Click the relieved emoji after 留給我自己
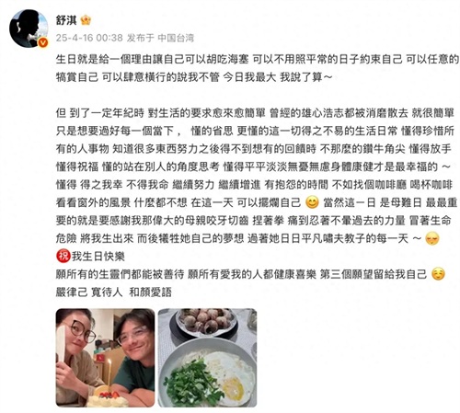Image resolution: width=460 pixels, height=413 pixels. coord(438,274)
